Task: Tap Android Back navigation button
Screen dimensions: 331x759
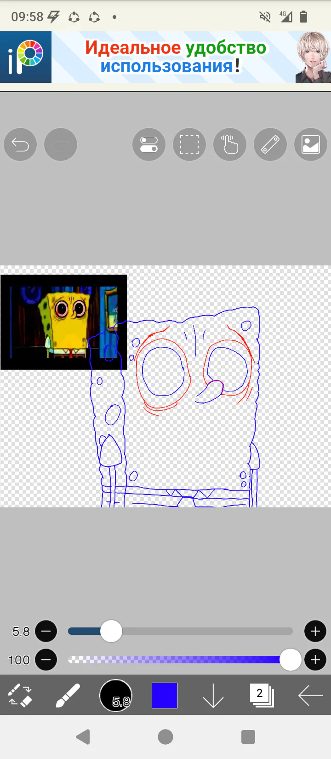Action: click(83, 737)
